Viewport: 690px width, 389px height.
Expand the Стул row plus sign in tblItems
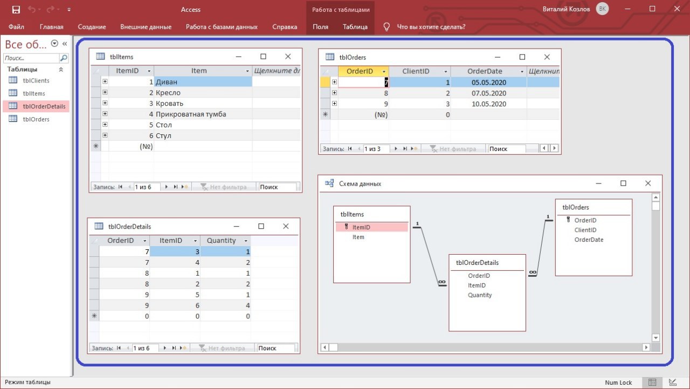105,135
